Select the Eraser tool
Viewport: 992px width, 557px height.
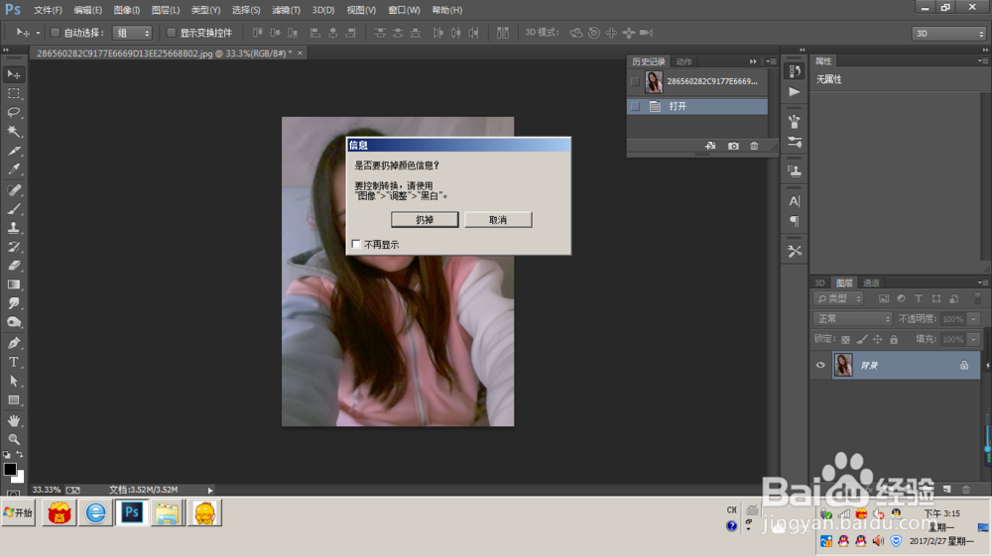(13, 266)
